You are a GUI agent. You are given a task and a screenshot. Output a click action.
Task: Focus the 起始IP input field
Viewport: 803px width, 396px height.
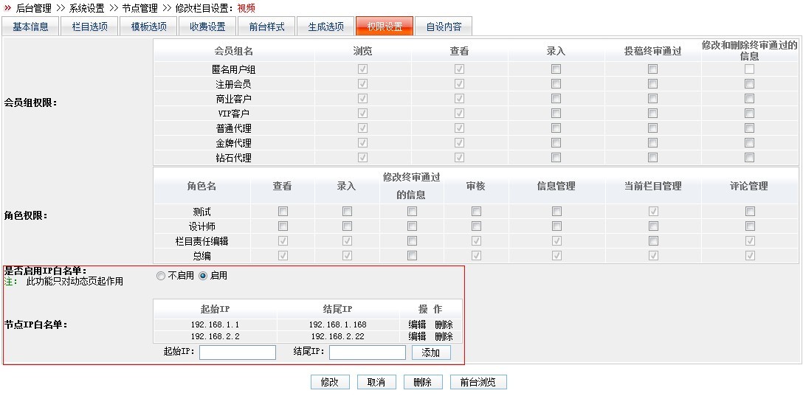tap(237, 352)
